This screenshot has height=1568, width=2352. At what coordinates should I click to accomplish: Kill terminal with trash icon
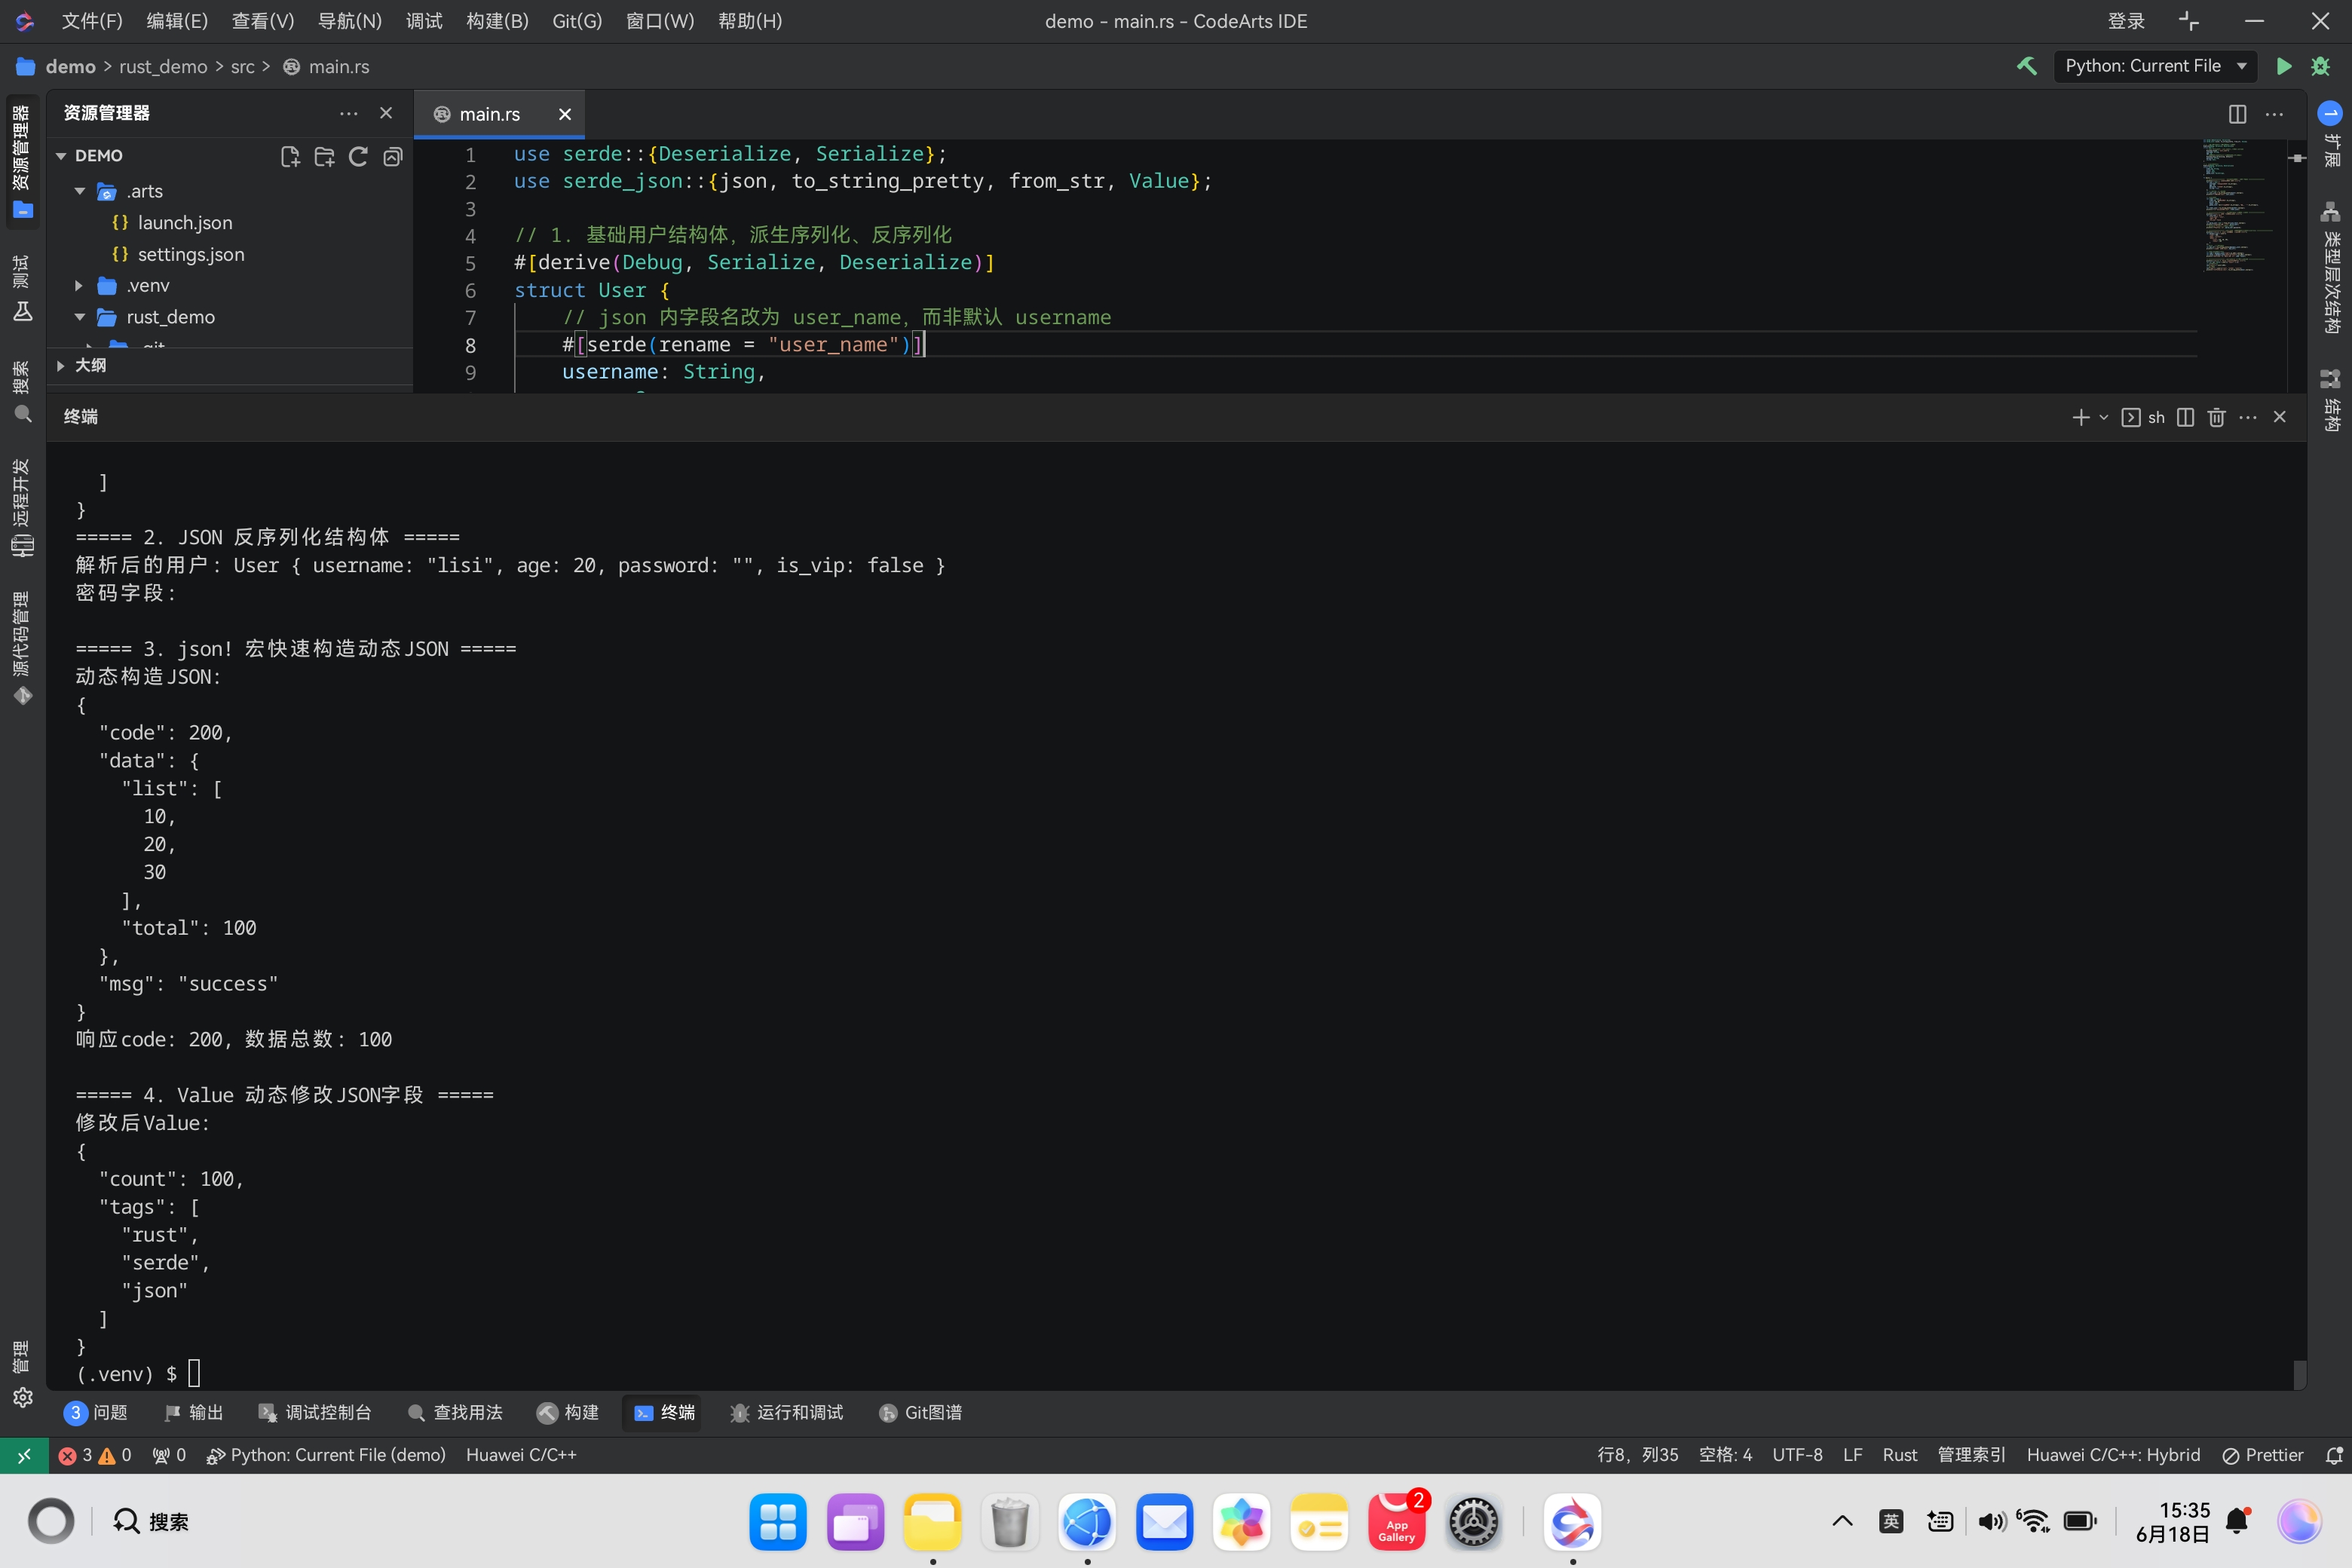click(2216, 417)
